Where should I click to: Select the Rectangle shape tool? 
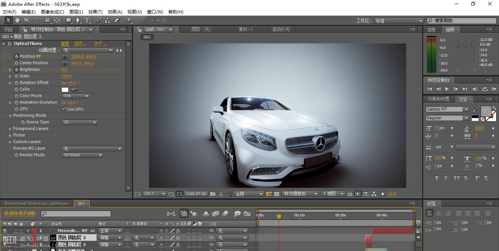(69, 20)
